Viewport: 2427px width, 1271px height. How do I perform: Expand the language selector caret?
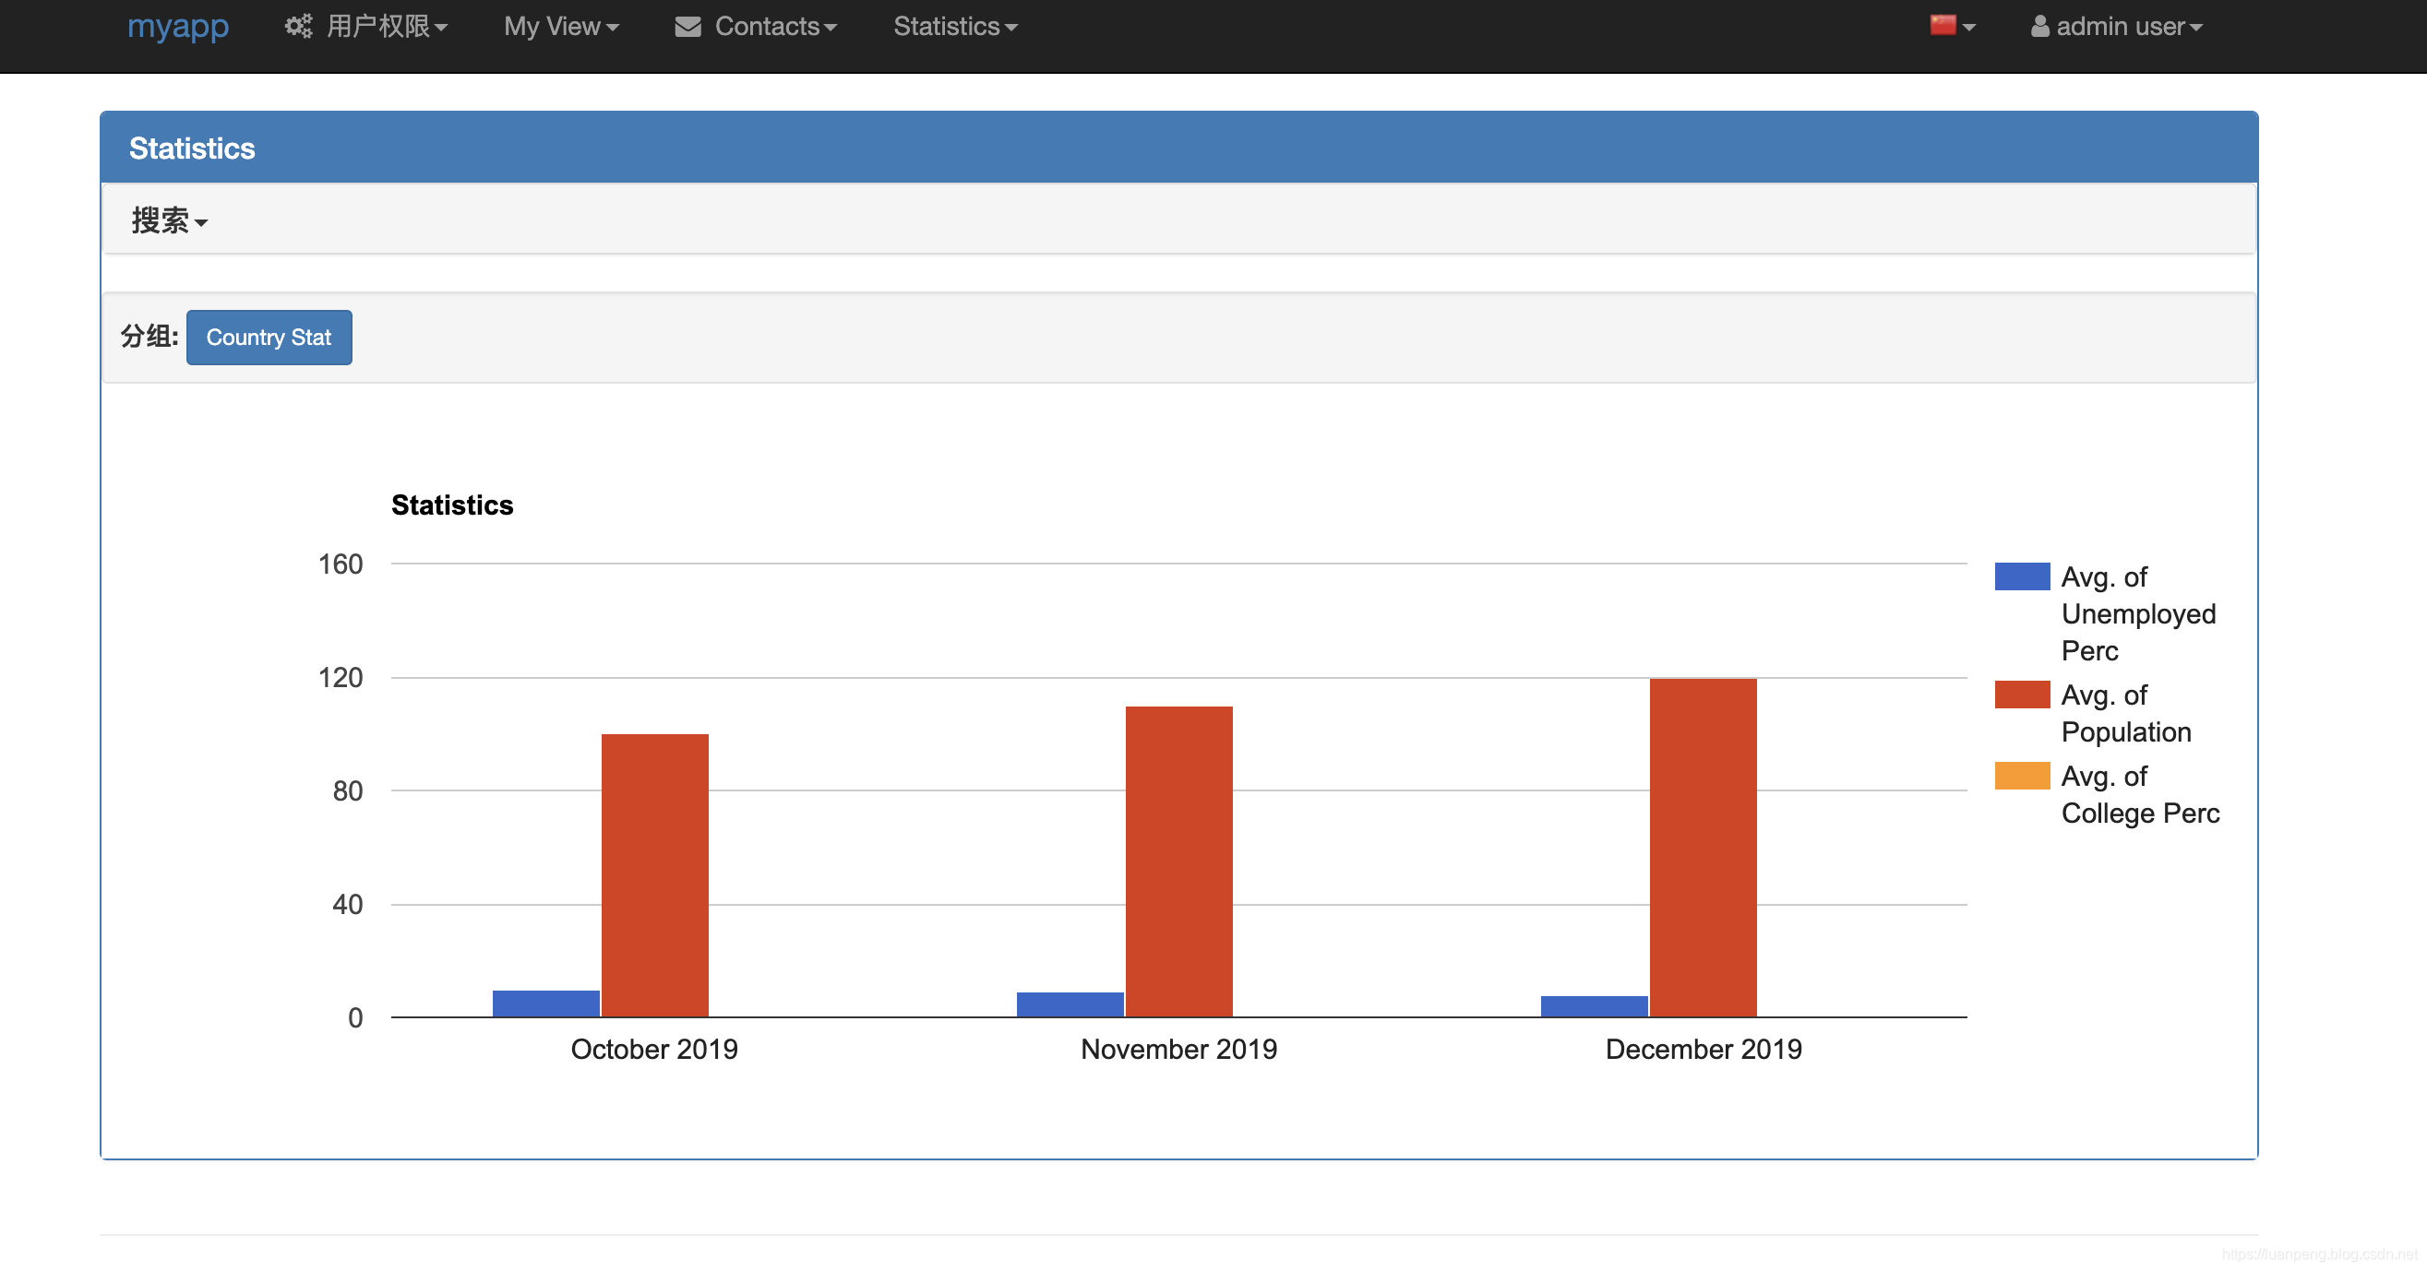click(x=1969, y=29)
